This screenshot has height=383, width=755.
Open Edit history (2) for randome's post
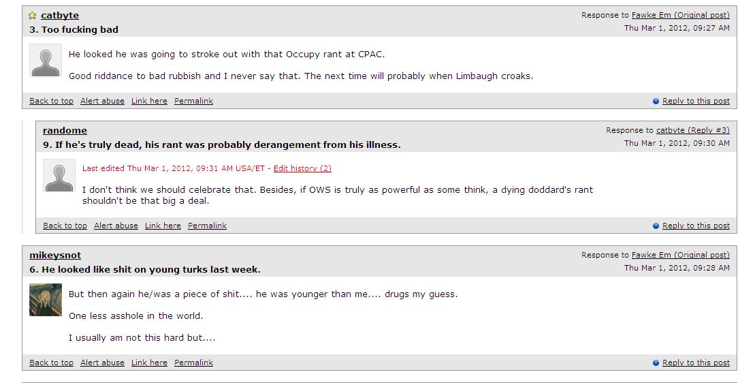click(x=302, y=168)
